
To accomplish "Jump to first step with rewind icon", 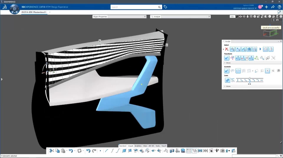I will click(200, 151).
